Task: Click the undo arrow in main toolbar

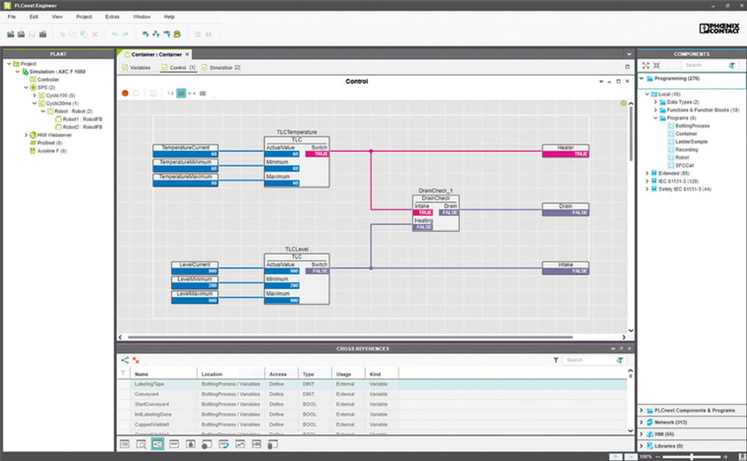Action: pos(114,34)
